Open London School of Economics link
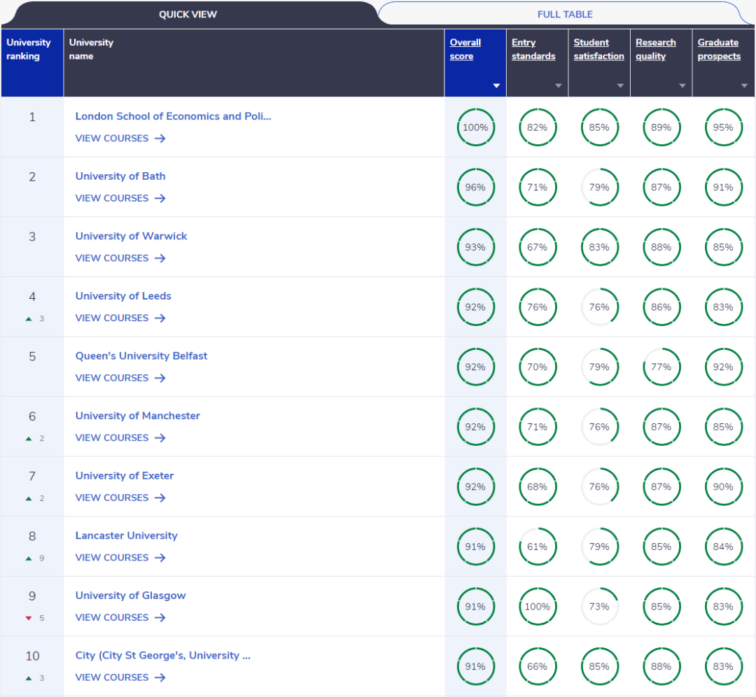The width and height of the screenshot is (756, 697). (x=173, y=116)
